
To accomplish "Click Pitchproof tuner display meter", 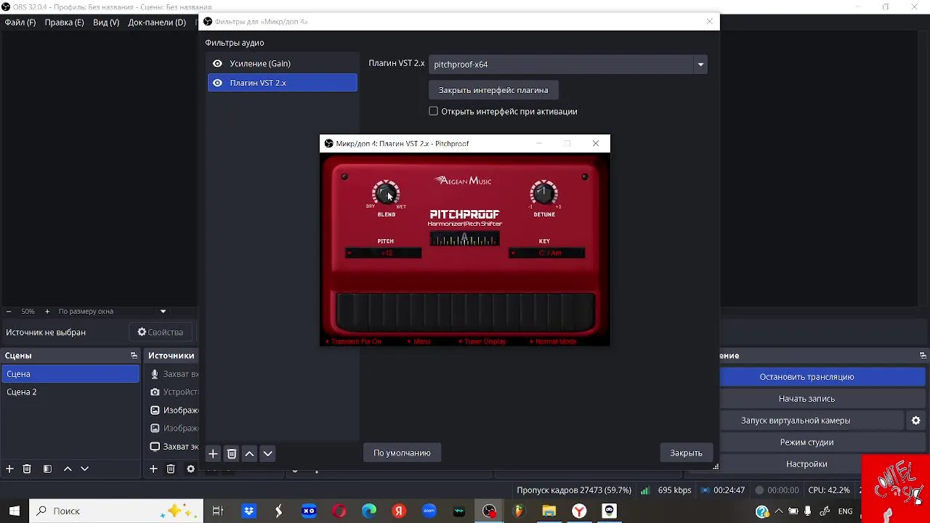I will [x=464, y=239].
